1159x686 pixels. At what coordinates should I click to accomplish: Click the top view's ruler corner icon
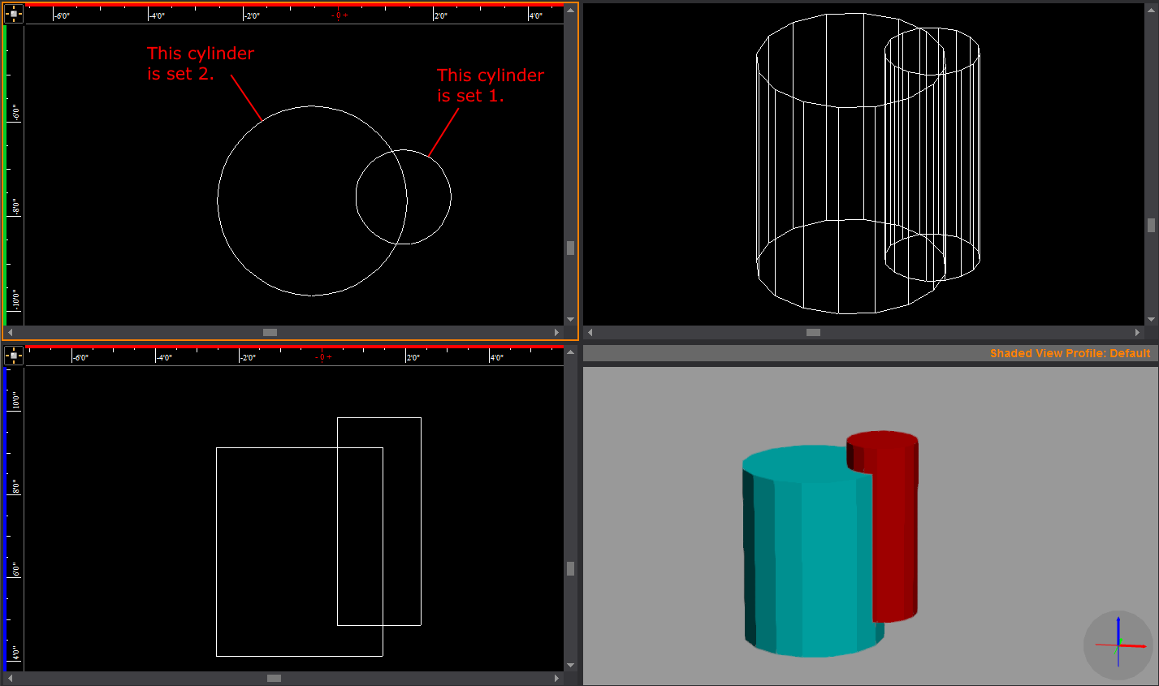pos(14,14)
